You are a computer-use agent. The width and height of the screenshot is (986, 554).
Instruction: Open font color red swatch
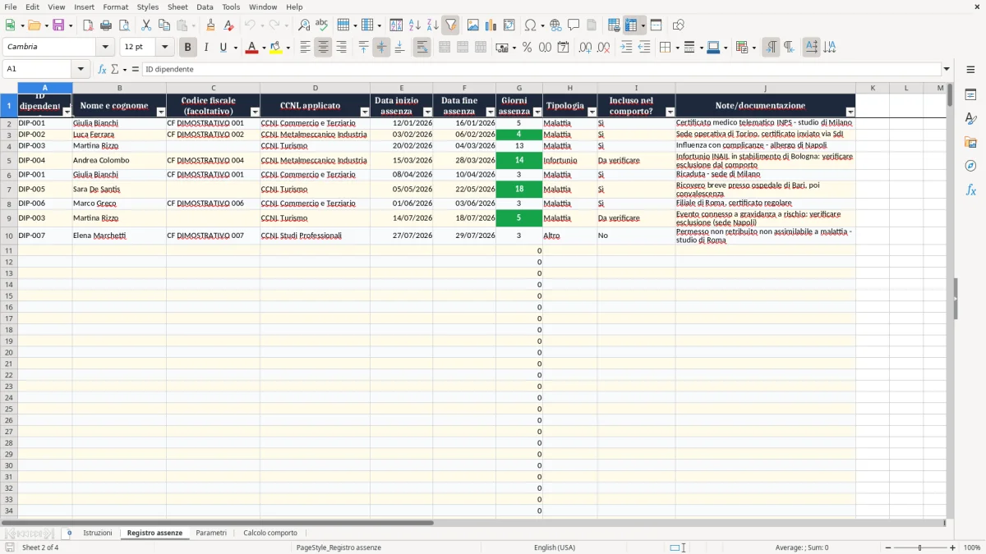(251, 48)
